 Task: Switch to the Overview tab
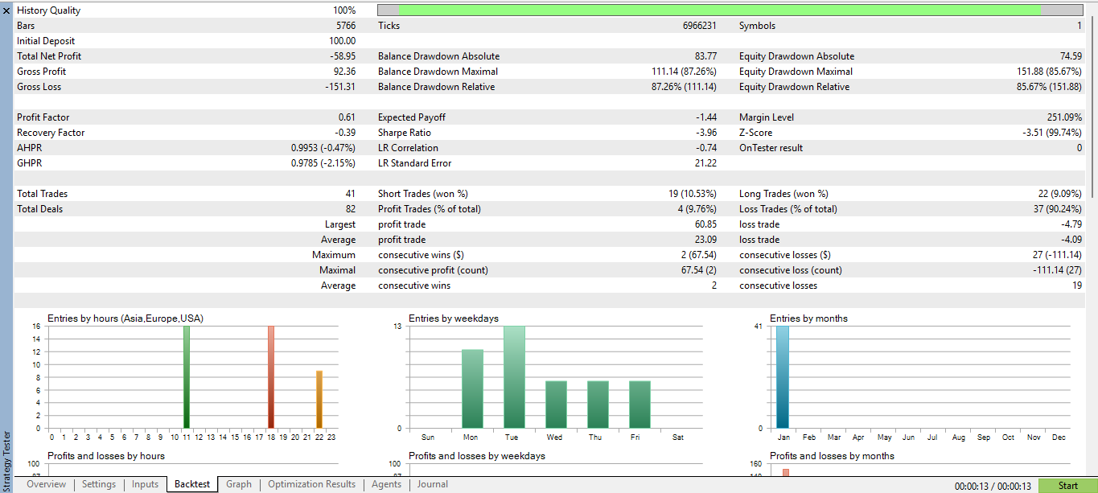(x=46, y=484)
